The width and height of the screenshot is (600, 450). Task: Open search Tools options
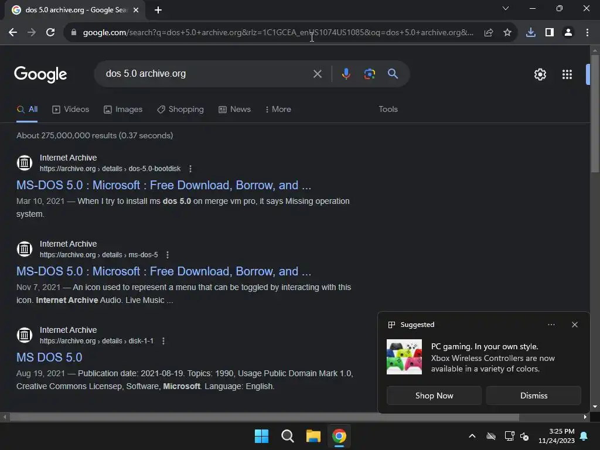(x=388, y=110)
